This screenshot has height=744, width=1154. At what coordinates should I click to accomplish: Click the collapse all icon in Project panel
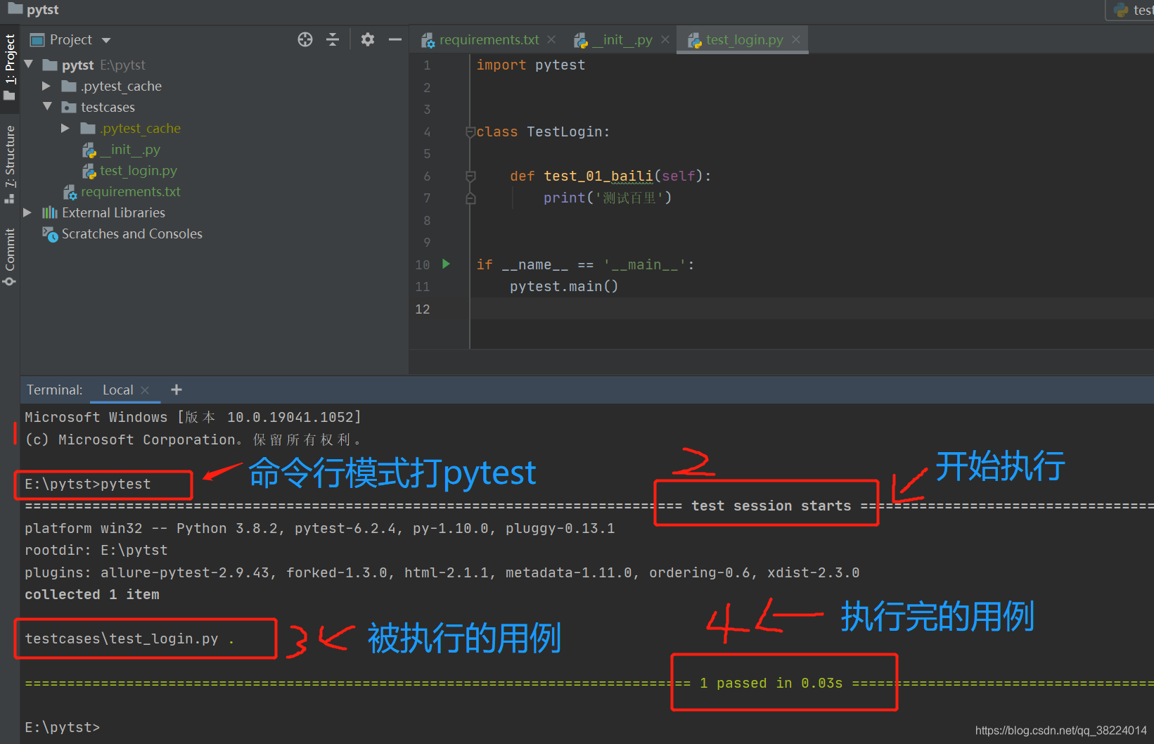333,39
